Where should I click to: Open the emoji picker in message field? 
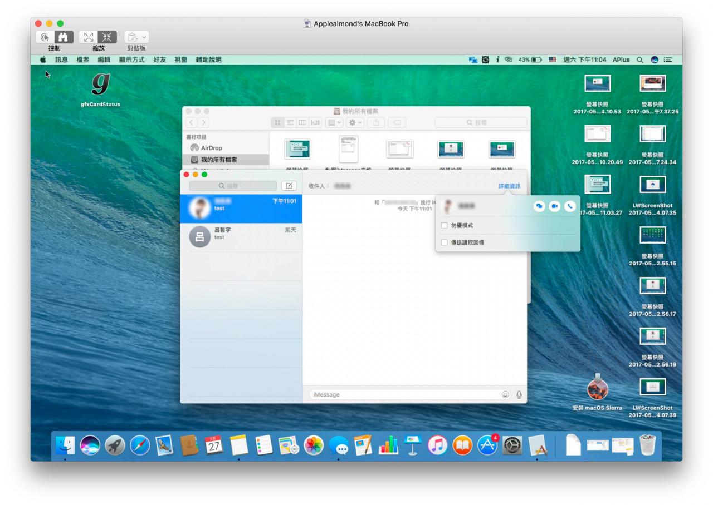[x=505, y=394]
